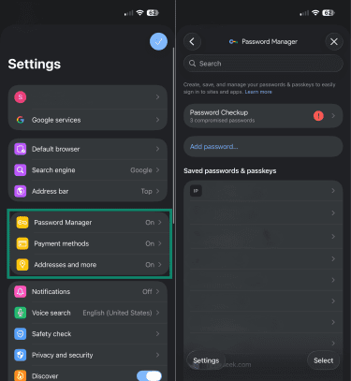Expand the account row chevron
Viewport: 351px width, 381px height.
pos(157,97)
